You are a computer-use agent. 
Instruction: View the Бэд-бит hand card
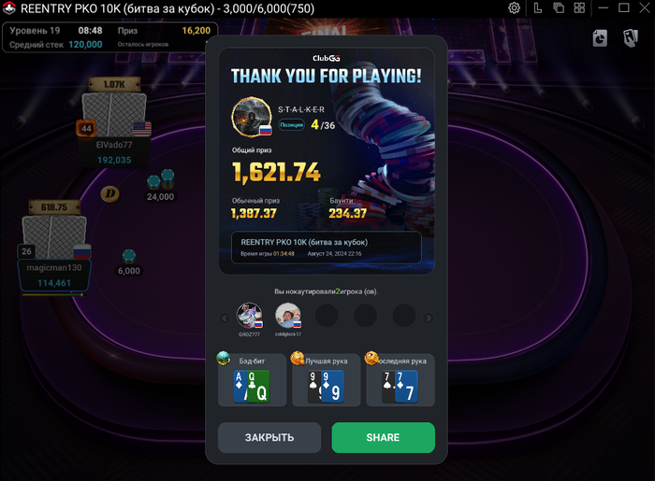[253, 380]
